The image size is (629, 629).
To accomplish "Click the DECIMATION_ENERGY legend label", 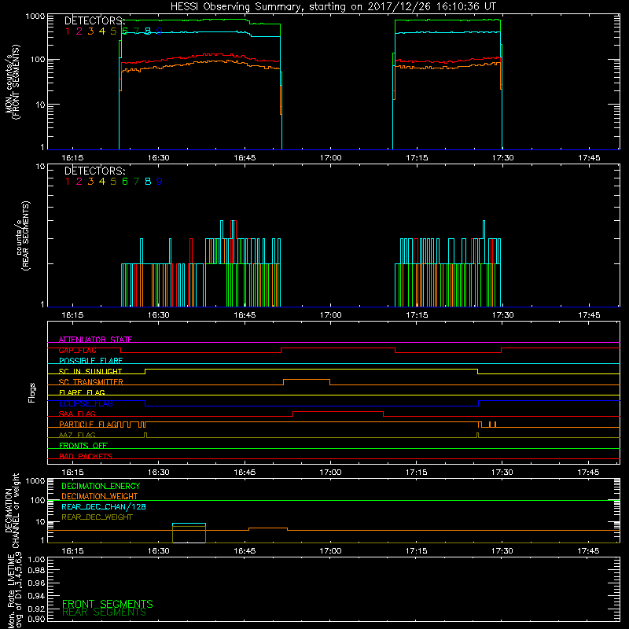I will coord(101,486).
